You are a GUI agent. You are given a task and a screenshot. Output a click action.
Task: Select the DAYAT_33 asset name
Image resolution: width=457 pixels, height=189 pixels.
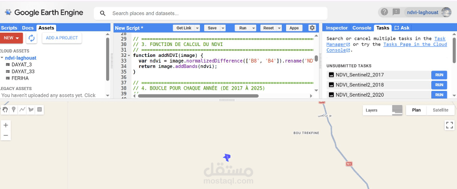coord(23,72)
